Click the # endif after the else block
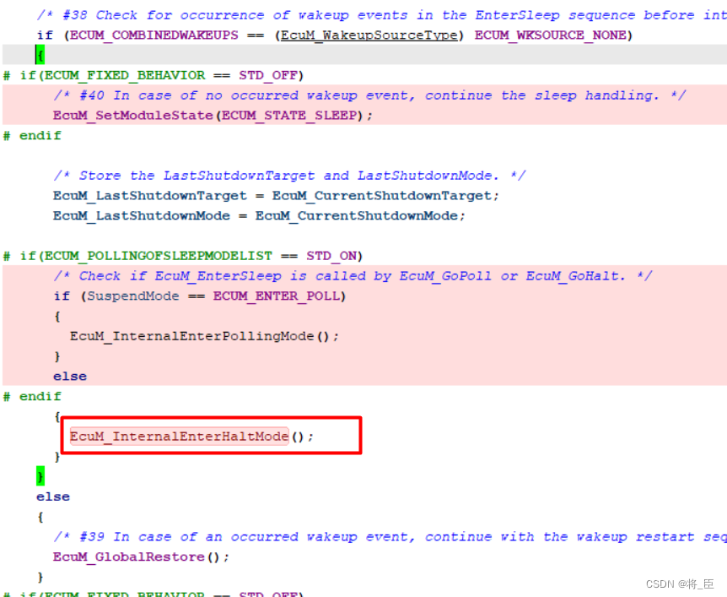This screenshot has width=727, height=597. [x=32, y=396]
